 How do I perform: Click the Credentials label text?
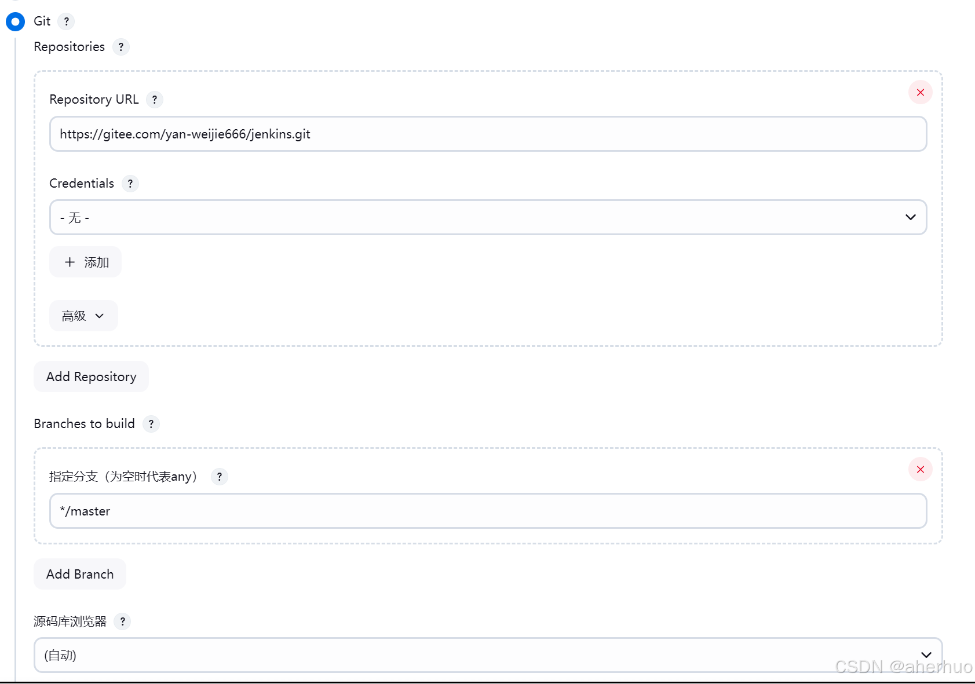click(x=82, y=184)
